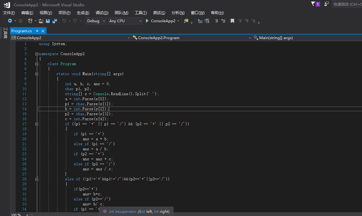Click the Save All icon
362x216 pixels.
coord(55,21)
